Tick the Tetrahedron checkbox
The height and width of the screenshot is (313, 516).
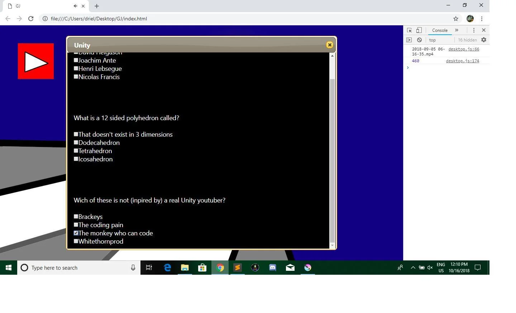coord(76,151)
